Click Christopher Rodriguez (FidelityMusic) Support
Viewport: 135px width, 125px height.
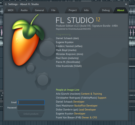pyautogui.click(x=81, y=98)
